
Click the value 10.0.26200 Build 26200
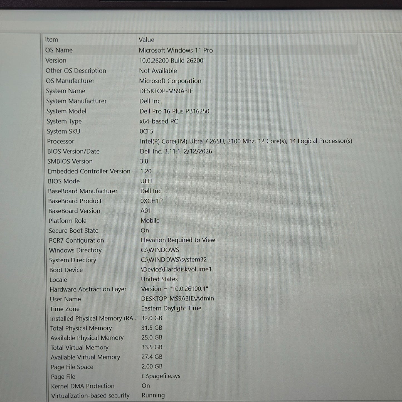(171, 61)
